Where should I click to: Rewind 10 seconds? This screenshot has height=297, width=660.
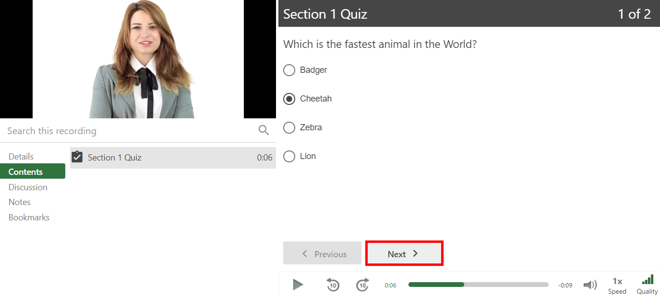(x=333, y=285)
